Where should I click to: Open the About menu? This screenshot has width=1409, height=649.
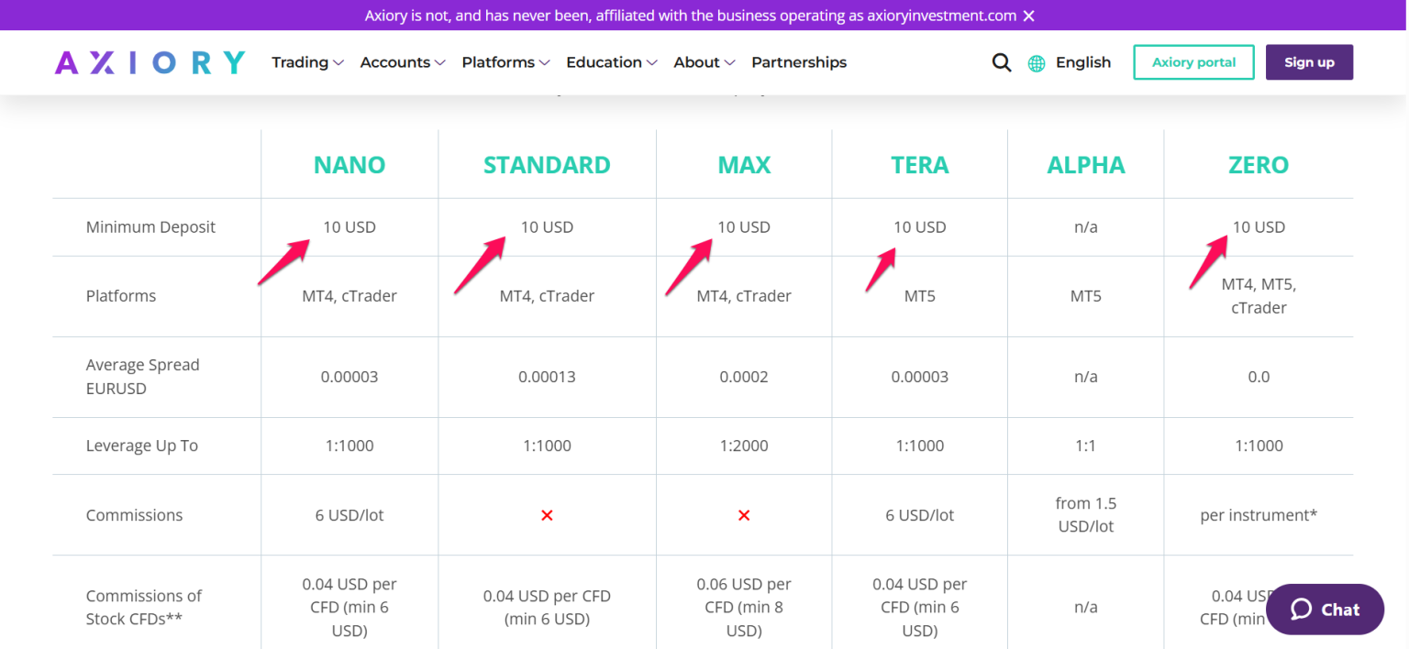pyautogui.click(x=704, y=62)
